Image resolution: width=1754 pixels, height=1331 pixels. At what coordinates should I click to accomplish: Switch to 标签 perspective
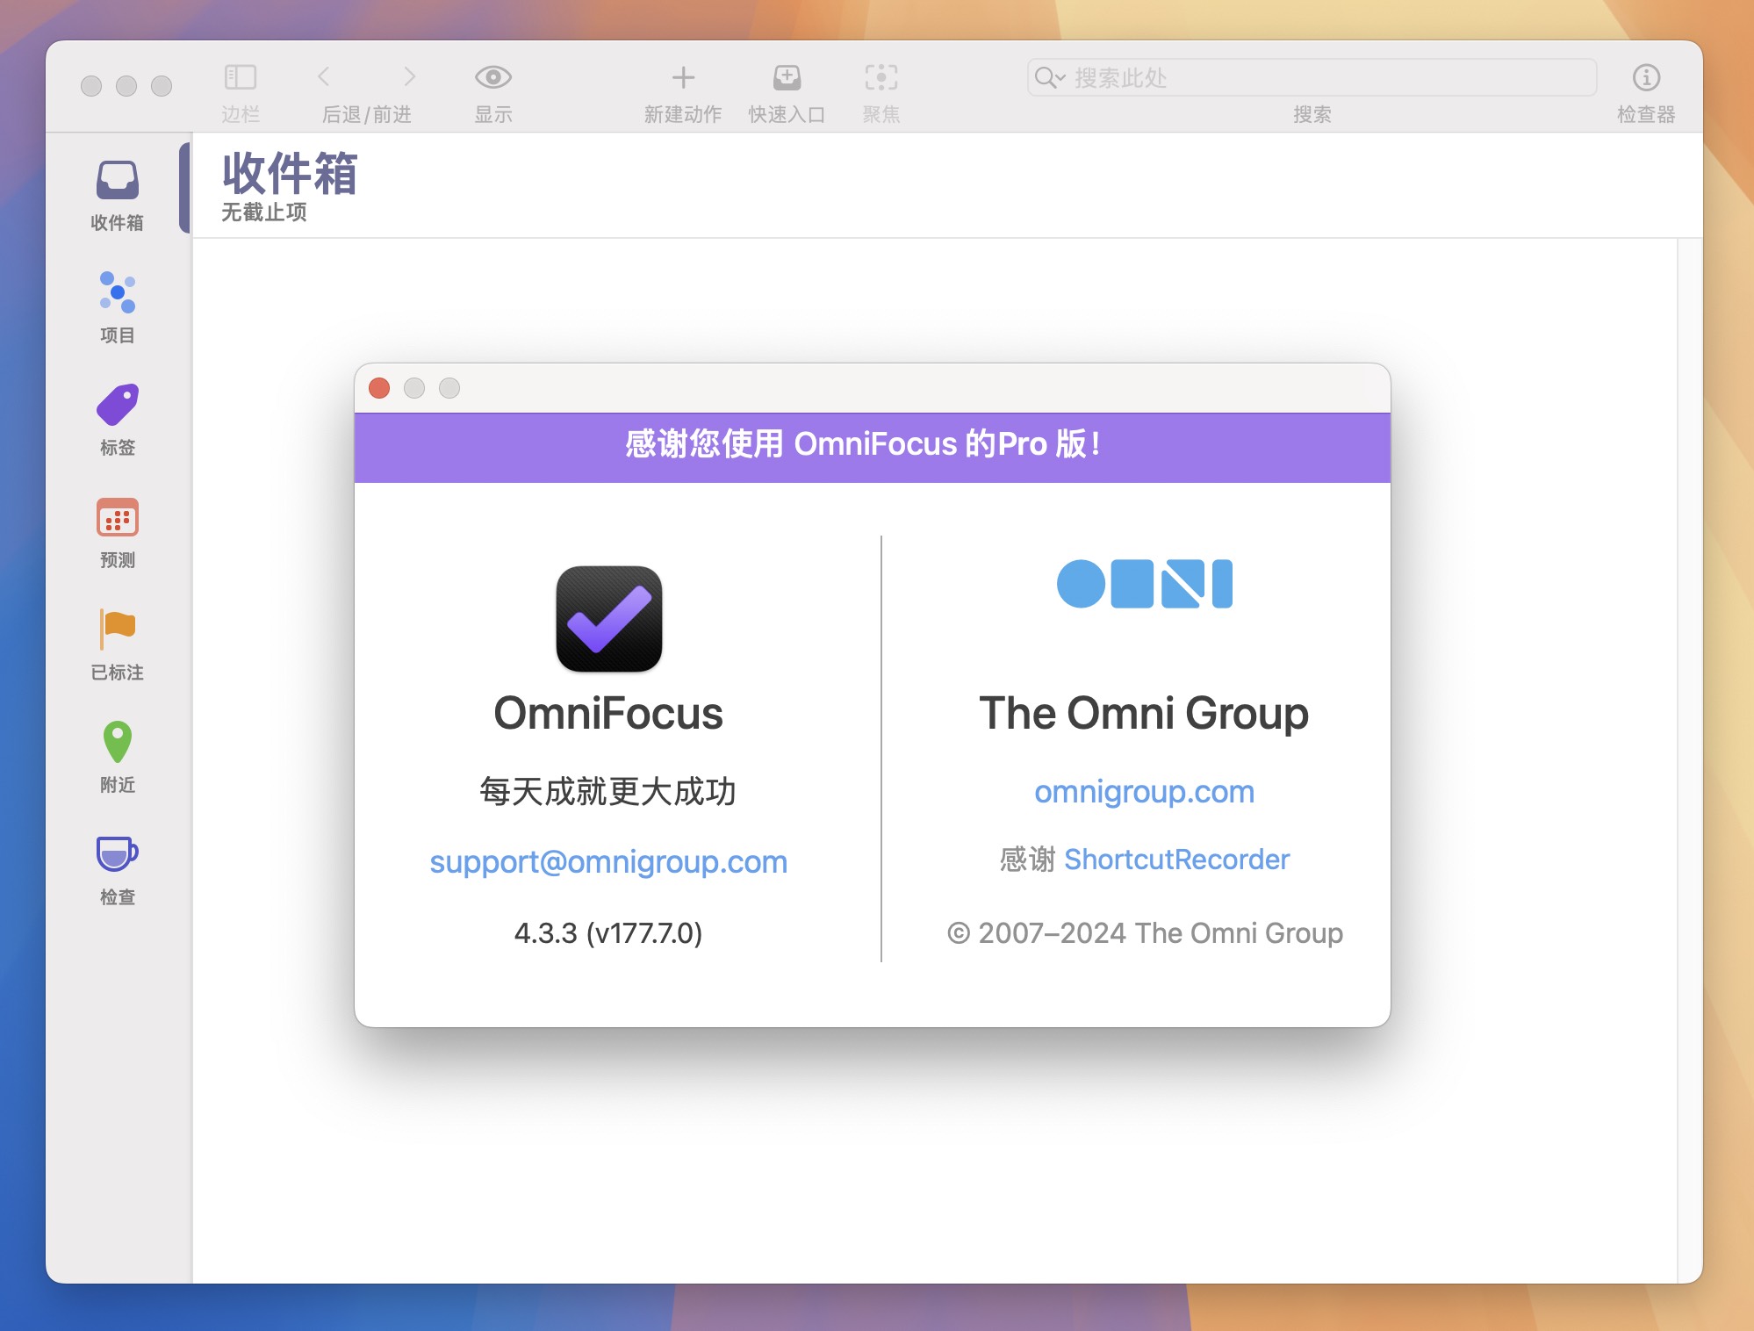pos(117,421)
